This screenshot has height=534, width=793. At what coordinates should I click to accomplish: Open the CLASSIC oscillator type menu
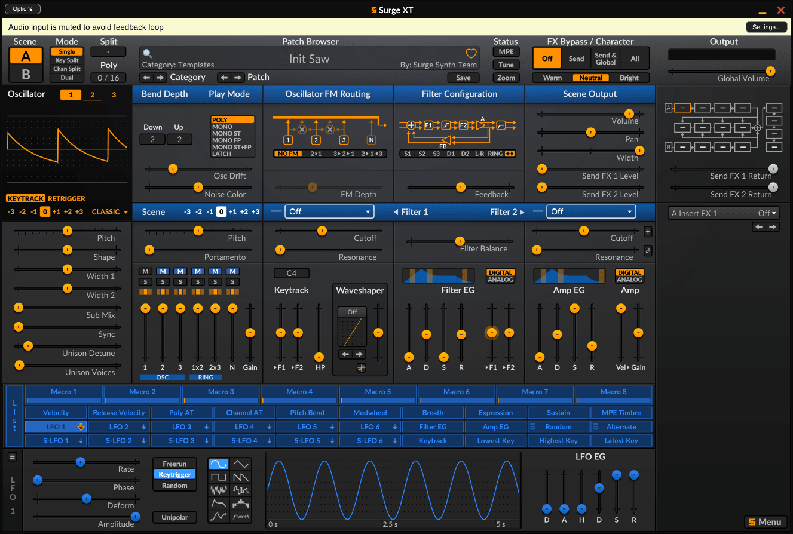pyautogui.click(x=110, y=212)
